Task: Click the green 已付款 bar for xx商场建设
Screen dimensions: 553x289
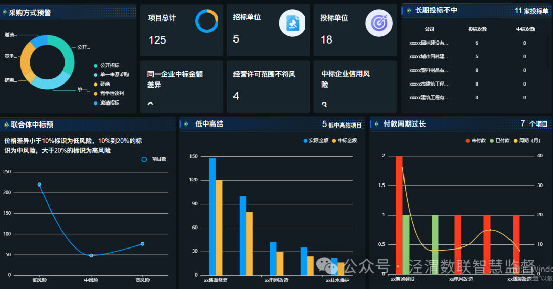Action: pos(406,245)
